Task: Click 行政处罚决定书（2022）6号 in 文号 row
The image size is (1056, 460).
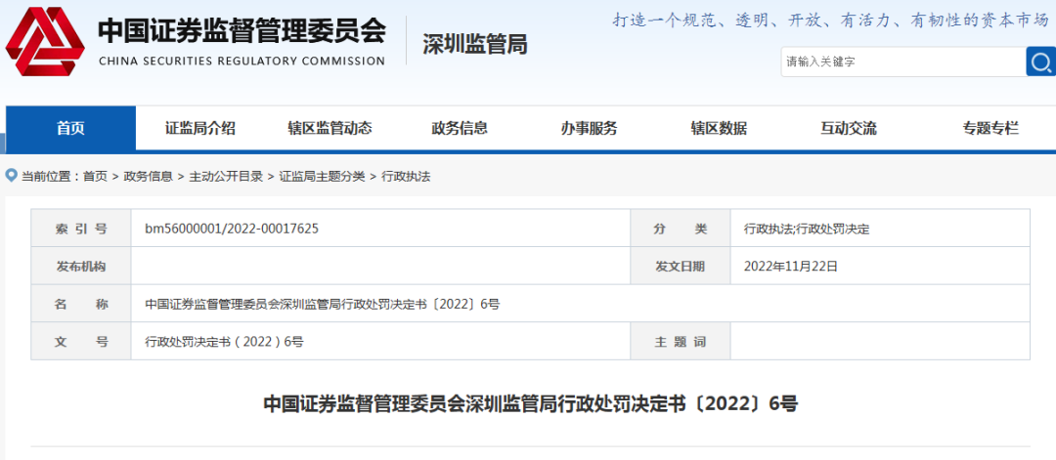Action: click(224, 342)
